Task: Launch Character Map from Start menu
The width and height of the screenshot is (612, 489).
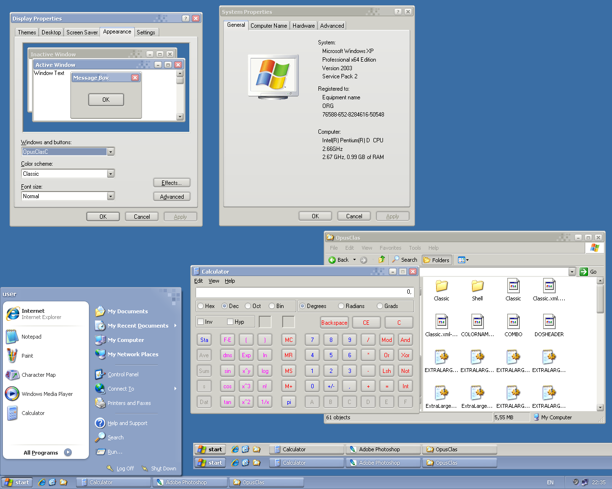Action: point(38,375)
